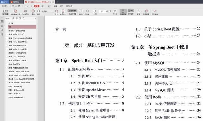203x121 pixels.
Task: Open the bookmarks panel sidebar icon
Action: pos(2,21)
